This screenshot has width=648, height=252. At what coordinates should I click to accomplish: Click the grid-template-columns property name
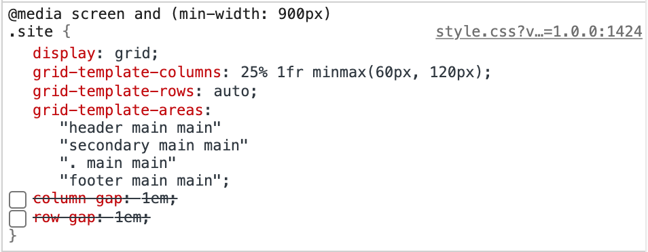(128, 72)
